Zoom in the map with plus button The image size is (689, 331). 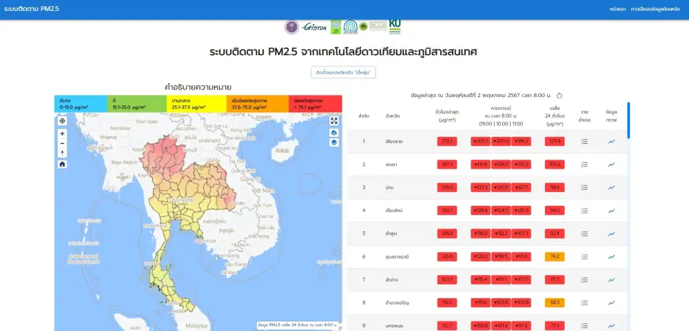click(62, 134)
